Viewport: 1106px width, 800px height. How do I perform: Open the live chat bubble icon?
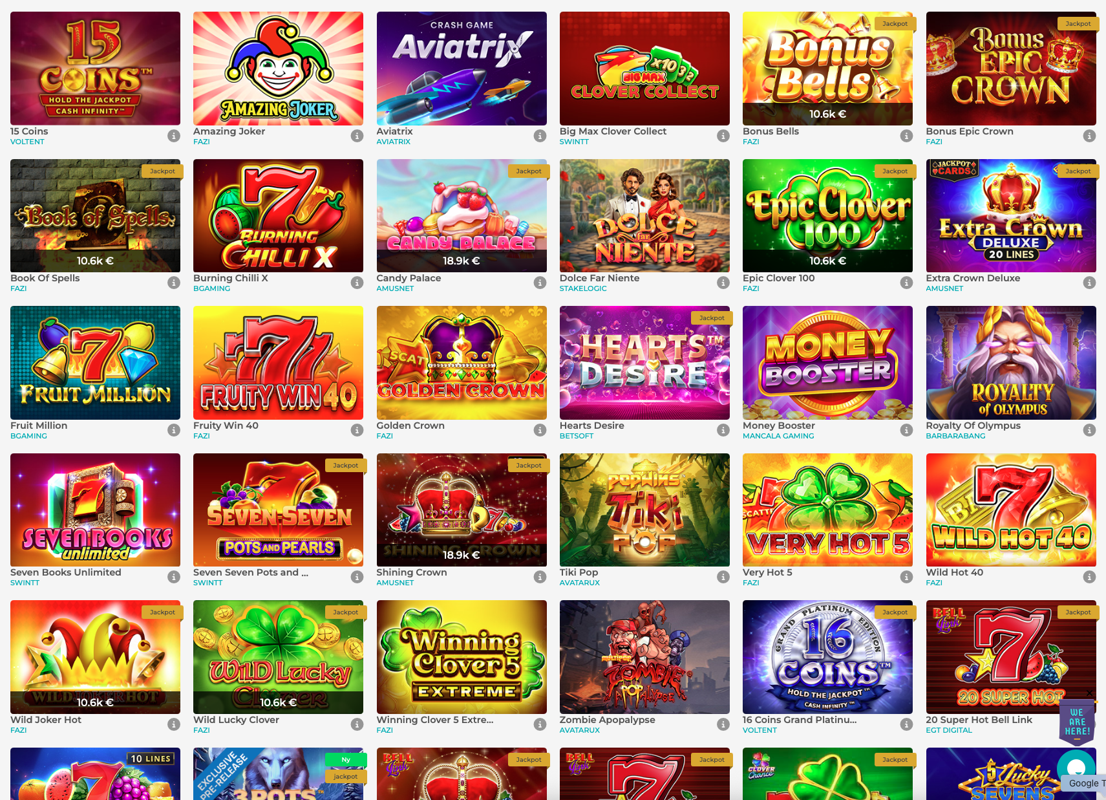(1076, 768)
